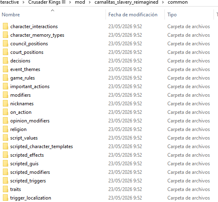Click the decisions folder icon
This screenshot has width=218, height=202.
coord(5,61)
